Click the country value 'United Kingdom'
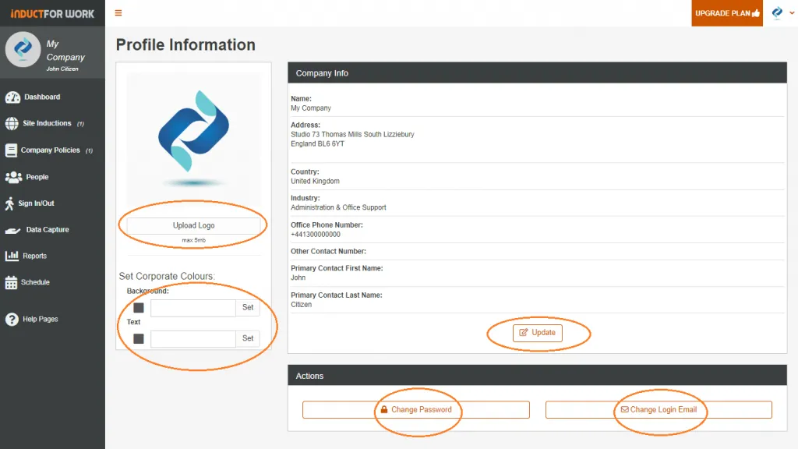798x449 pixels. pyautogui.click(x=315, y=181)
